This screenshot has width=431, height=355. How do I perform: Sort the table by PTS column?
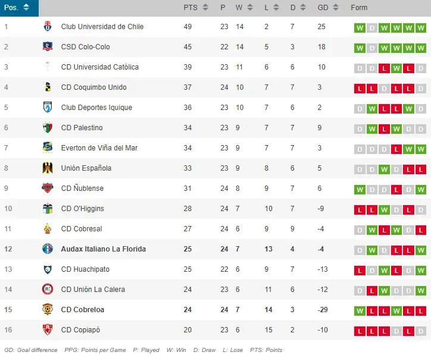pos(196,8)
